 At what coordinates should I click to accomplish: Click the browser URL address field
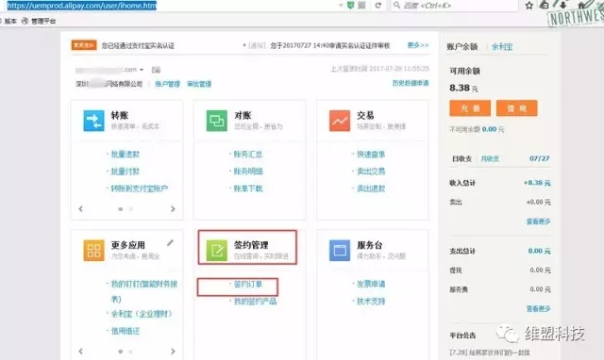pyautogui.click(x=170, y=6)
